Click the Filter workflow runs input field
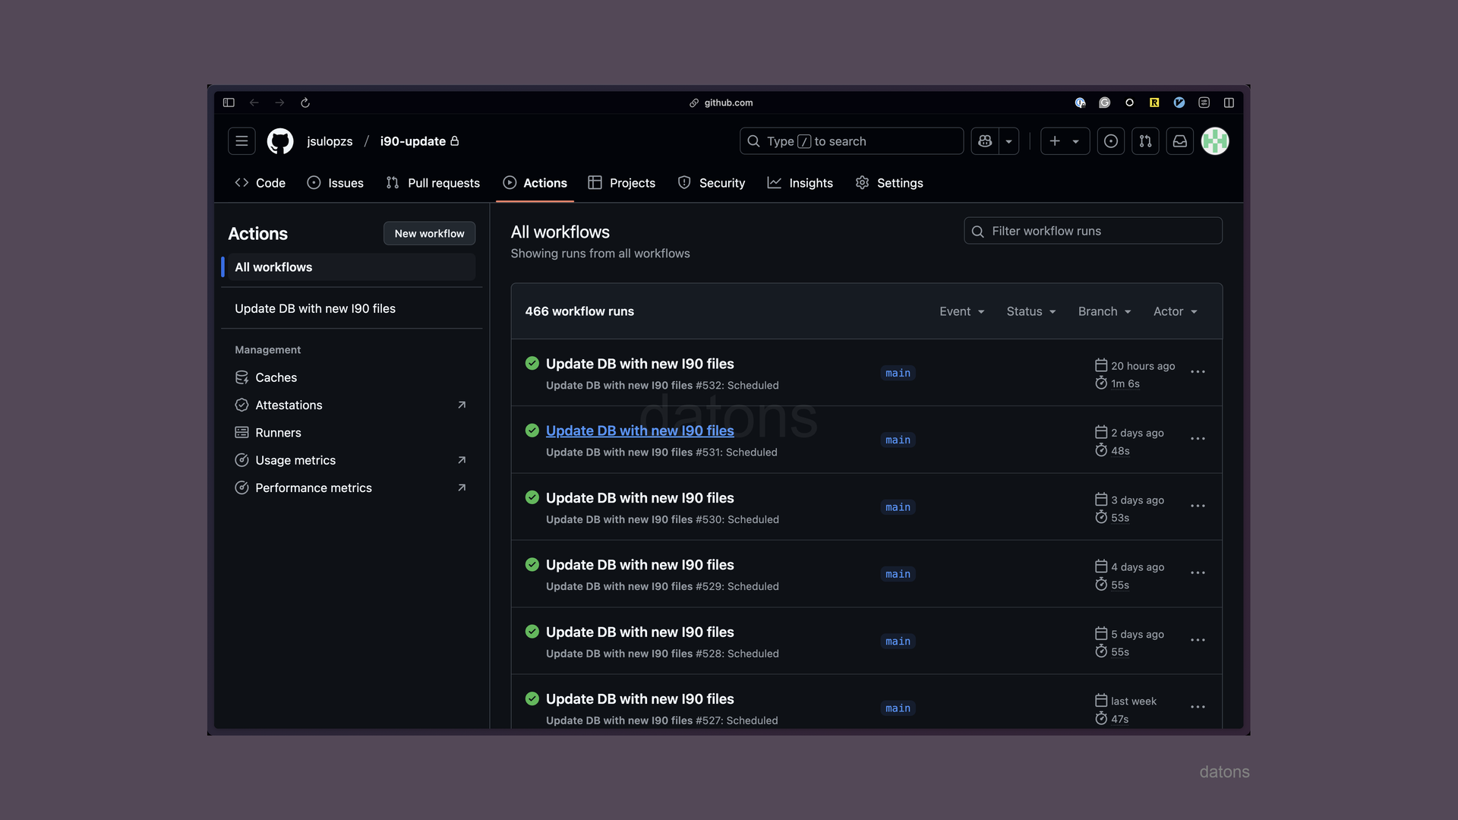1458x820 pixels. (x=1092, y=231)
